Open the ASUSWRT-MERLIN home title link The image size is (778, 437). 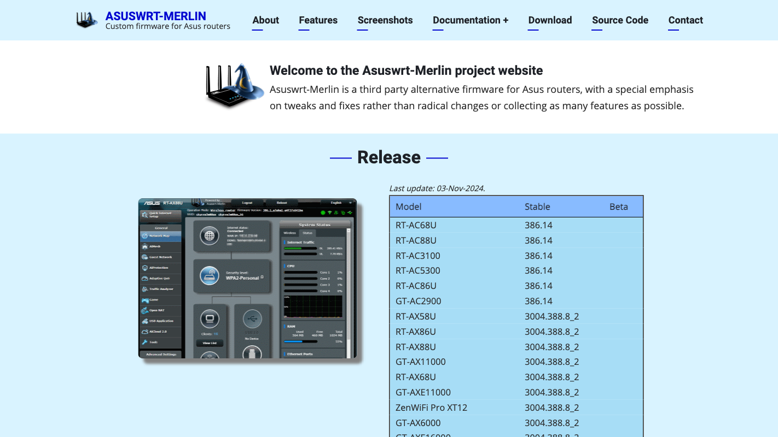point(156,16)
